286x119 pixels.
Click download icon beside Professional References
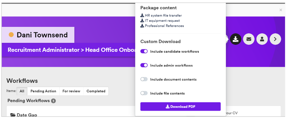[142, 26]
